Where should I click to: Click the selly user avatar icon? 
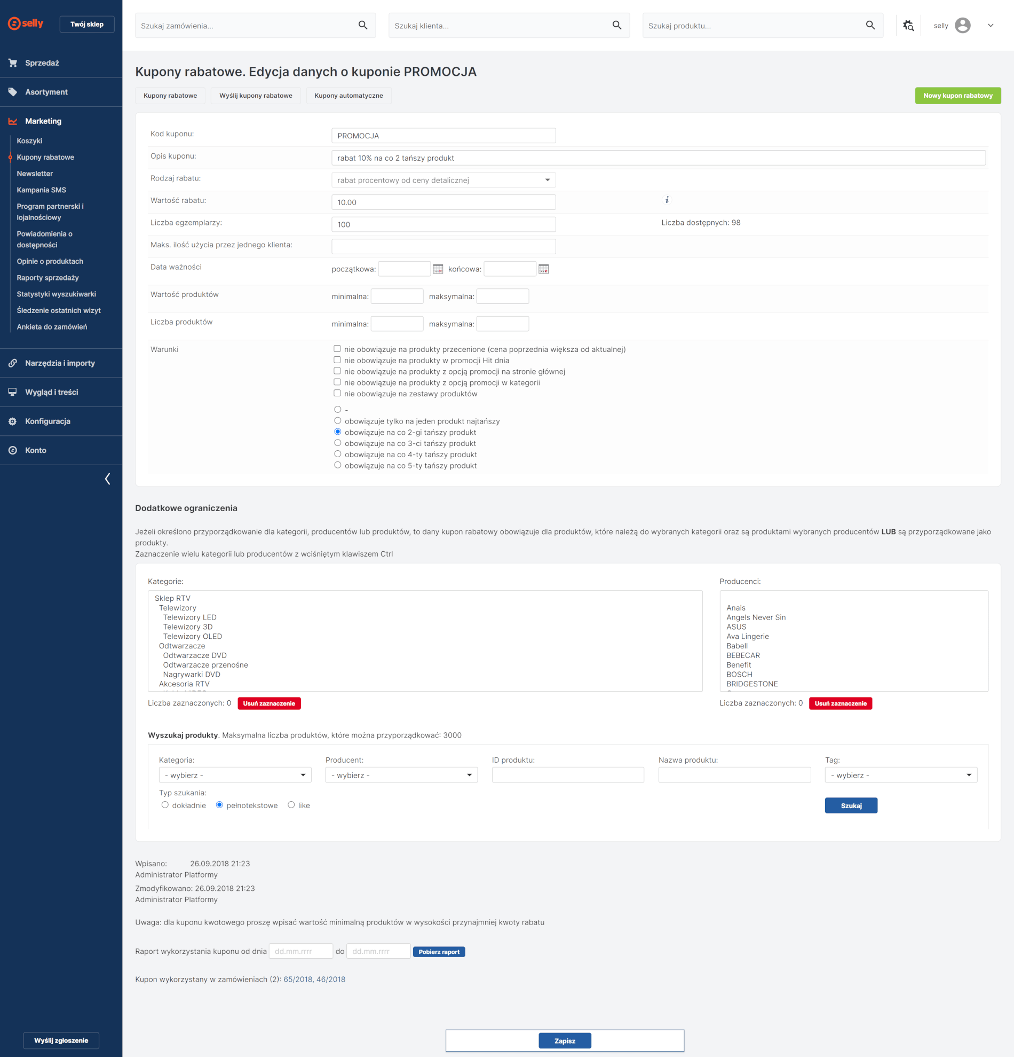click(962, 25)
